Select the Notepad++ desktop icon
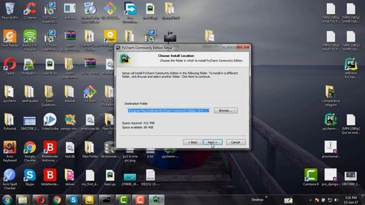Image resolution: width=365 pixels, height=205 pixels. pyautogui.click(x=30, y=66)
